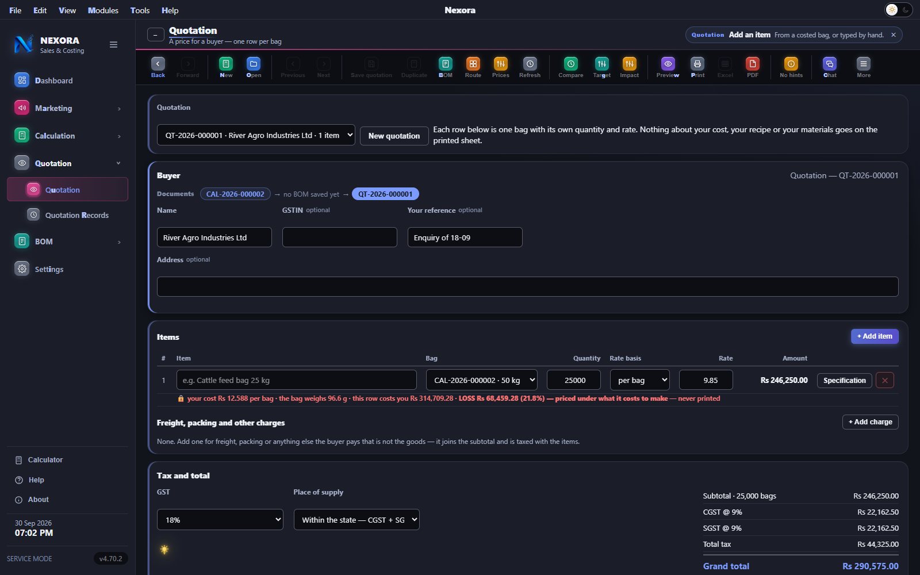Click the Route toolbar icon
Viewport: 920px width, 575px height.
click(x=473, y=64)
